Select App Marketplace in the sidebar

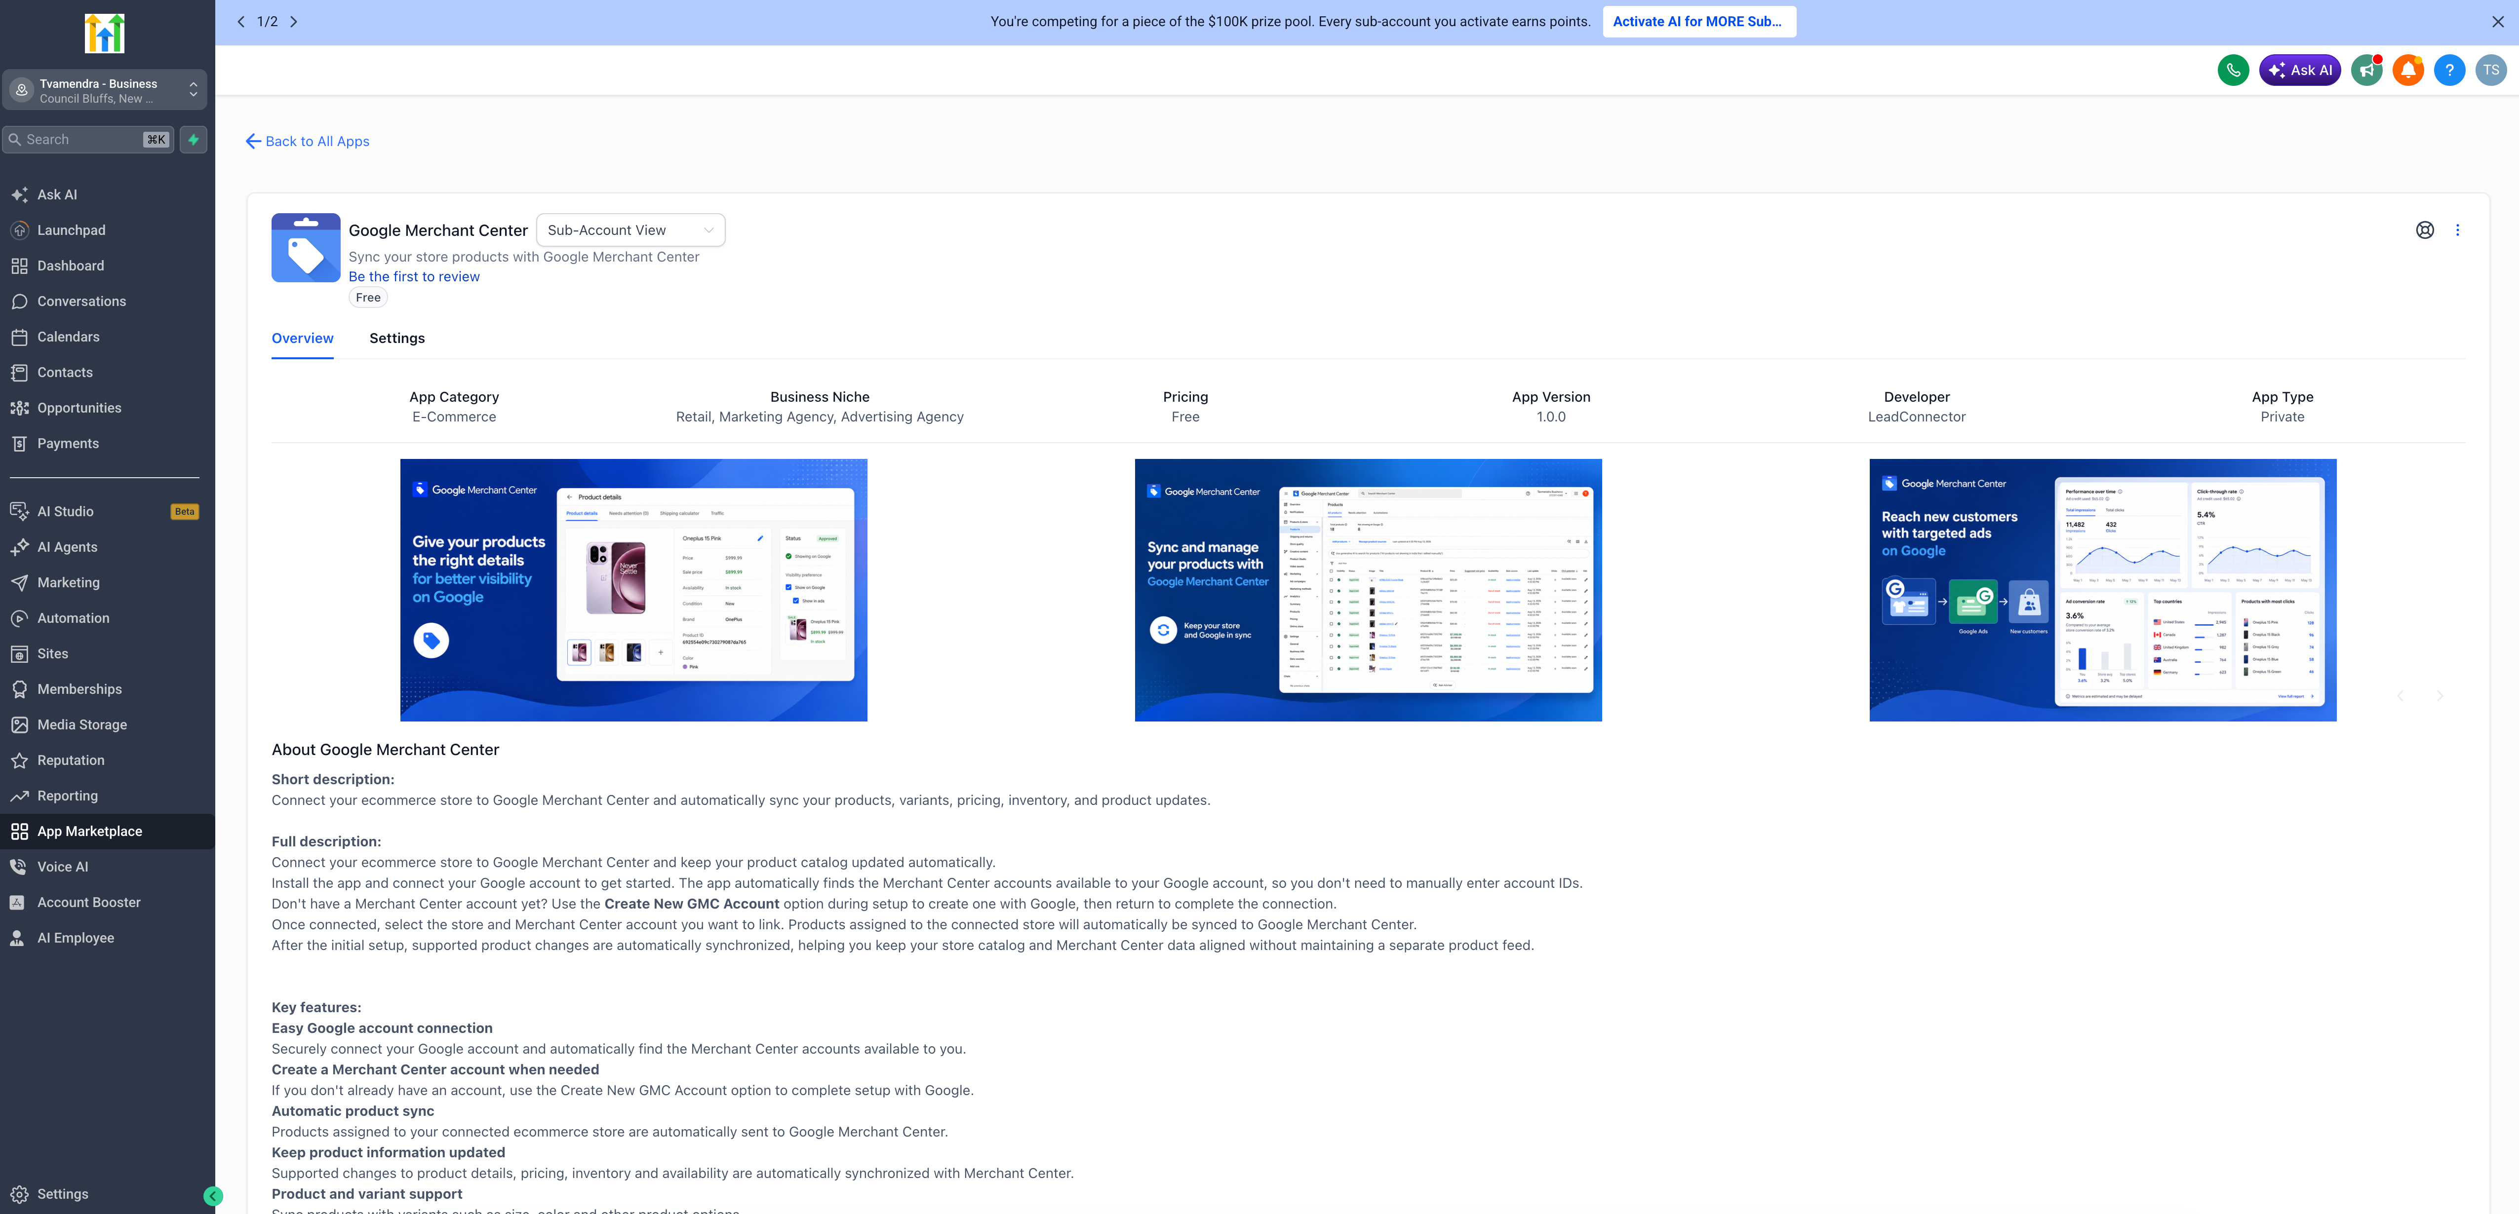click(108, 832)
